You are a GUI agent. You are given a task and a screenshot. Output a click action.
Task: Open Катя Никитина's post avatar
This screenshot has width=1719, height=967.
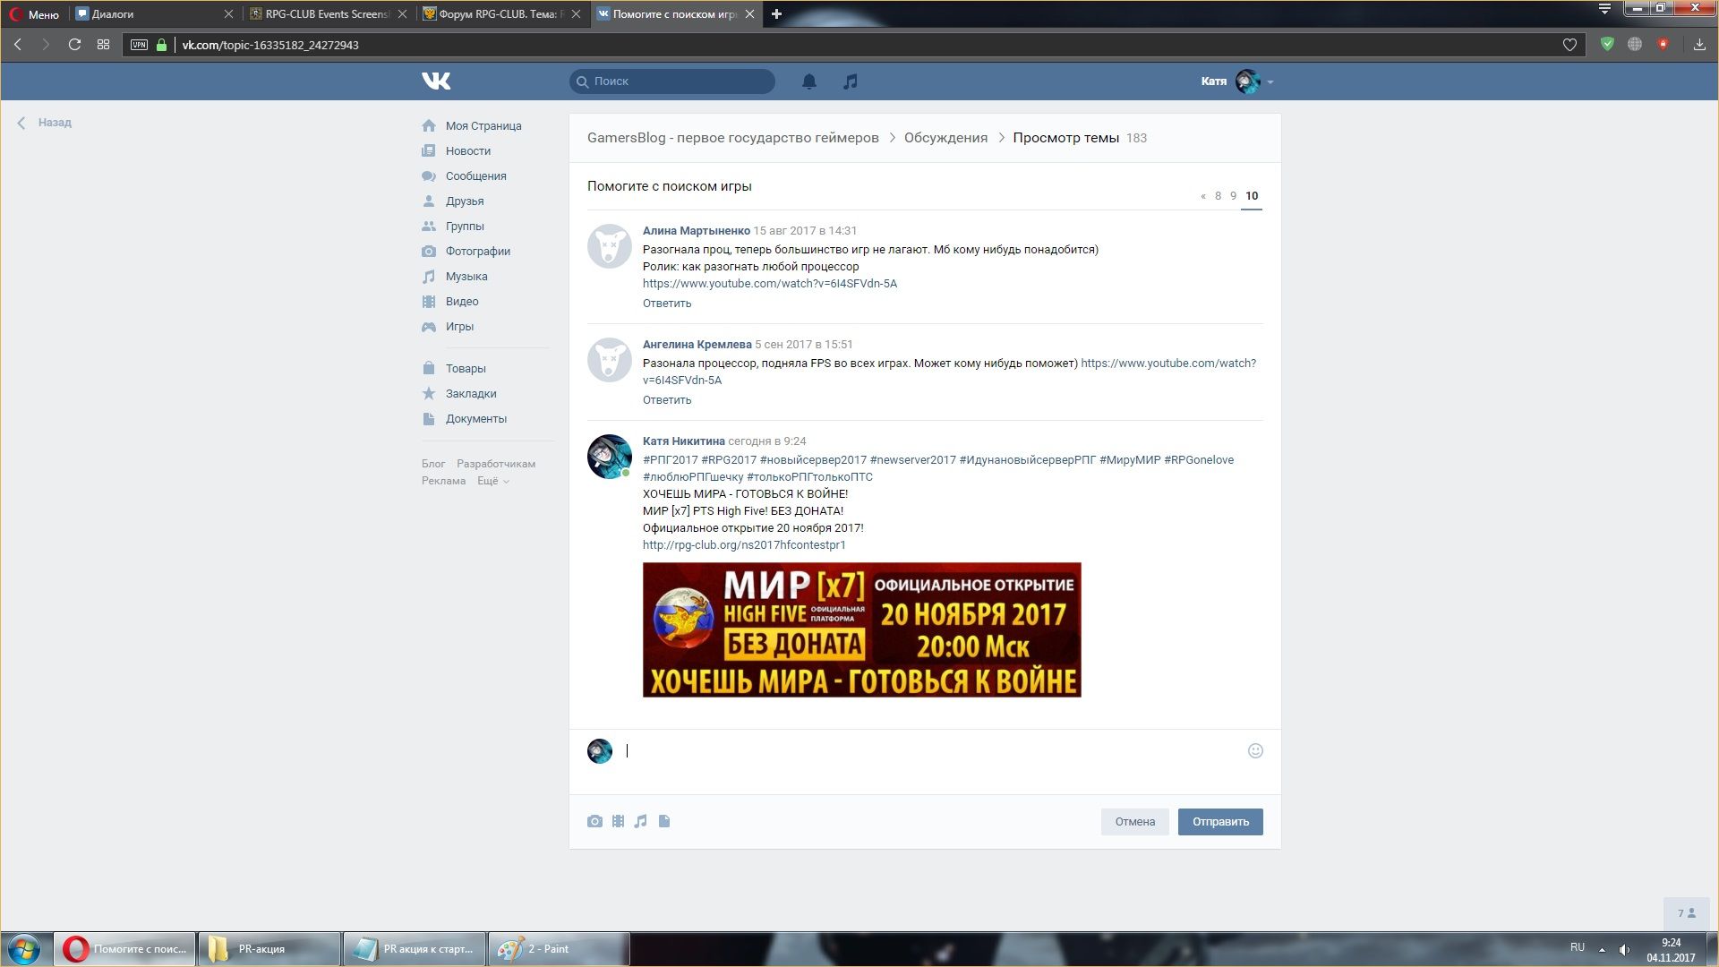(610, 457)
